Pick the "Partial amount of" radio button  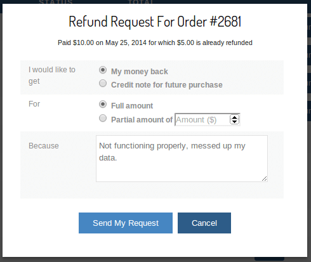click(x=103, y=118)
